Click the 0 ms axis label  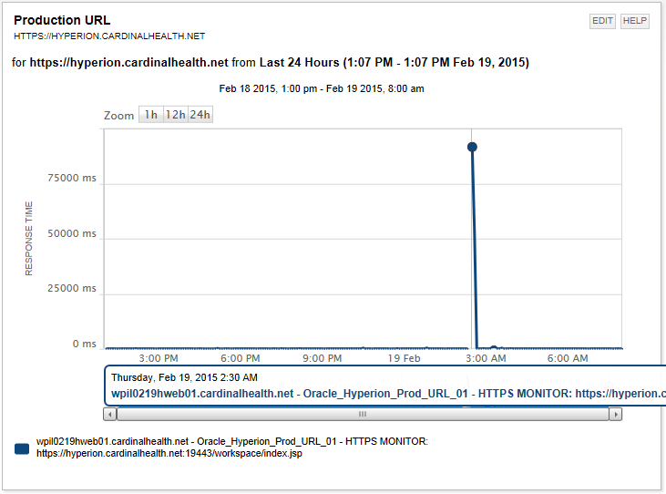[84, 344]
